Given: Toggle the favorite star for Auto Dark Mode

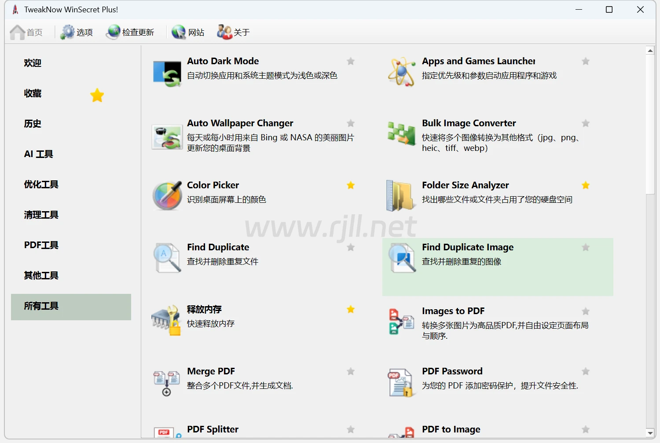Looking at the screenshot, I should (351, 61).
